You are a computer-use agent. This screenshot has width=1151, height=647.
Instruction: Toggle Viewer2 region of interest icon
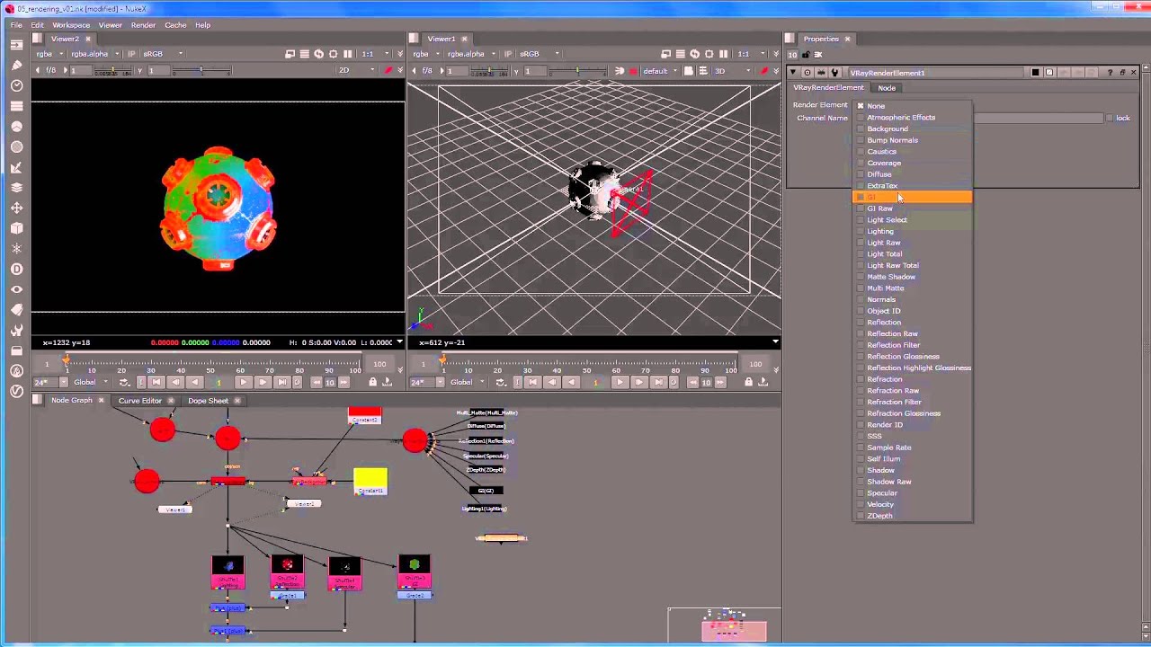333,54
